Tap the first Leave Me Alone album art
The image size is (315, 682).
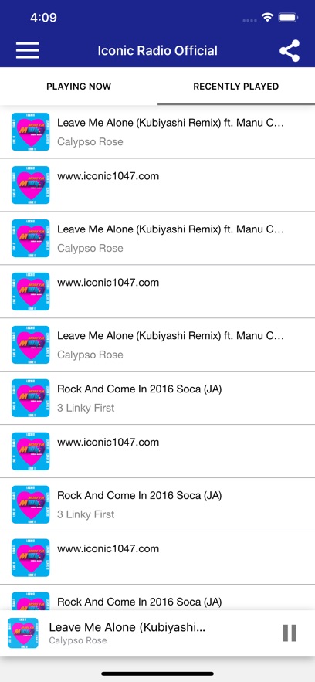[30, 132]
